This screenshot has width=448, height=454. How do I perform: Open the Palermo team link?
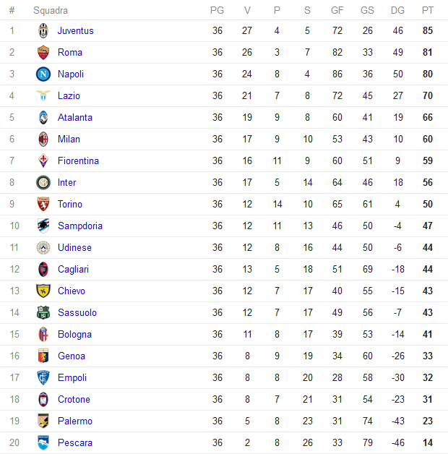(x=75, y=421)
